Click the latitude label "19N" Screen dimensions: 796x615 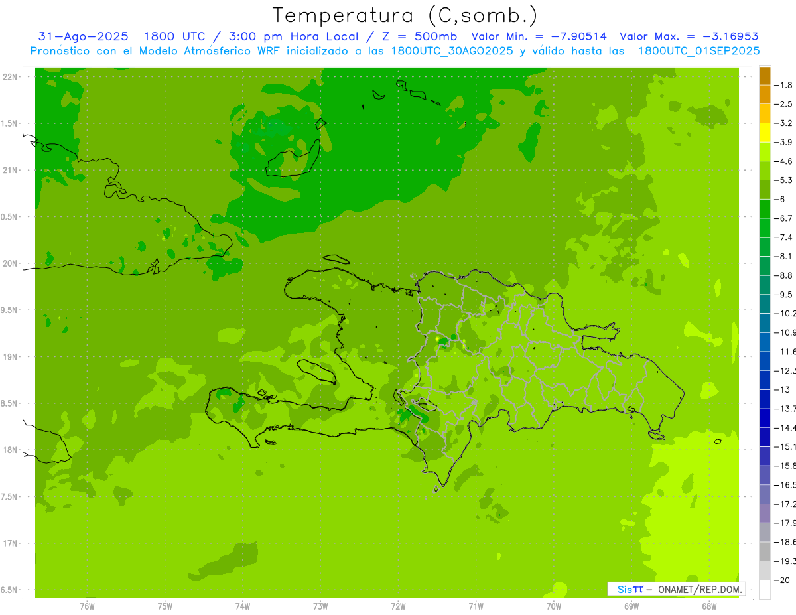coord(11,357)
